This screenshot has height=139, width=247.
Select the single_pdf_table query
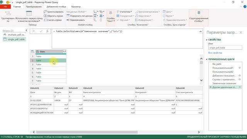click(x=15, y=39)
